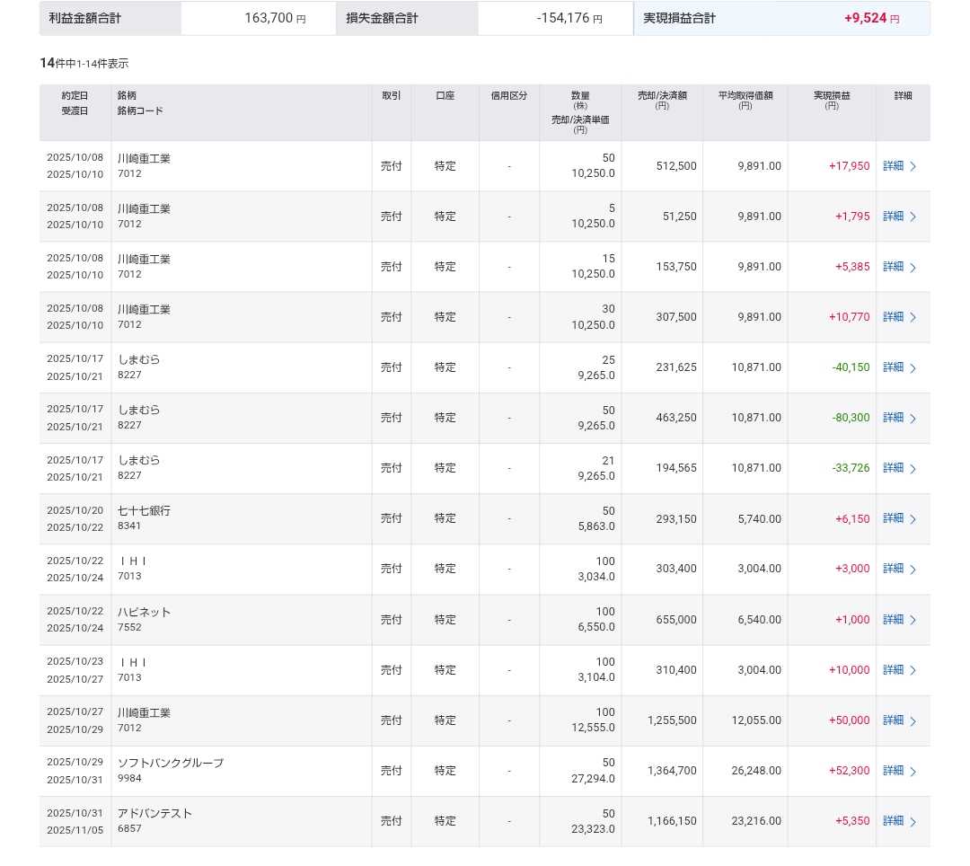View 詳細 for アドバンテスト trade

point(893,821)
